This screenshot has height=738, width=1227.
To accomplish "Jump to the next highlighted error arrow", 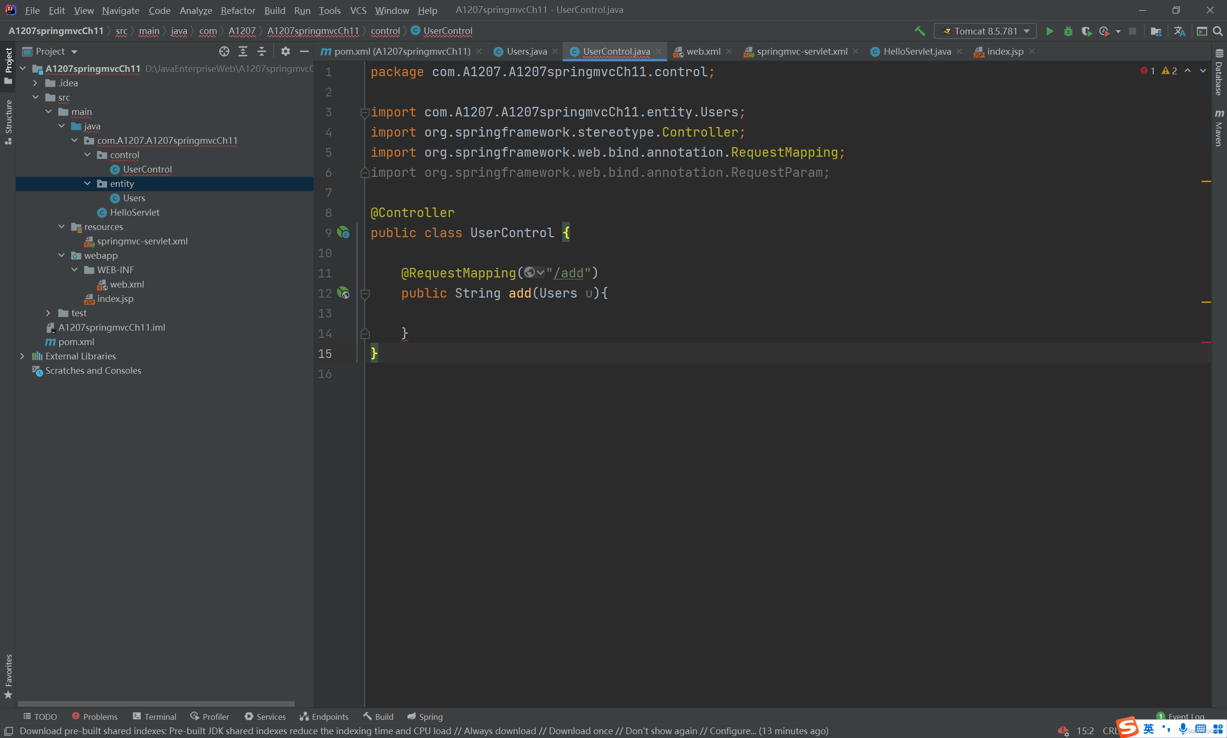I will point(1203,70).
